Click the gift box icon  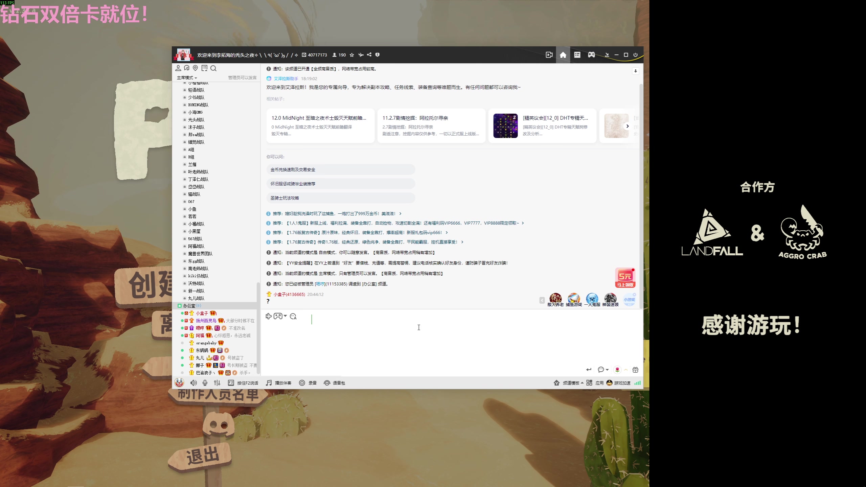click(x=635, y=370)
